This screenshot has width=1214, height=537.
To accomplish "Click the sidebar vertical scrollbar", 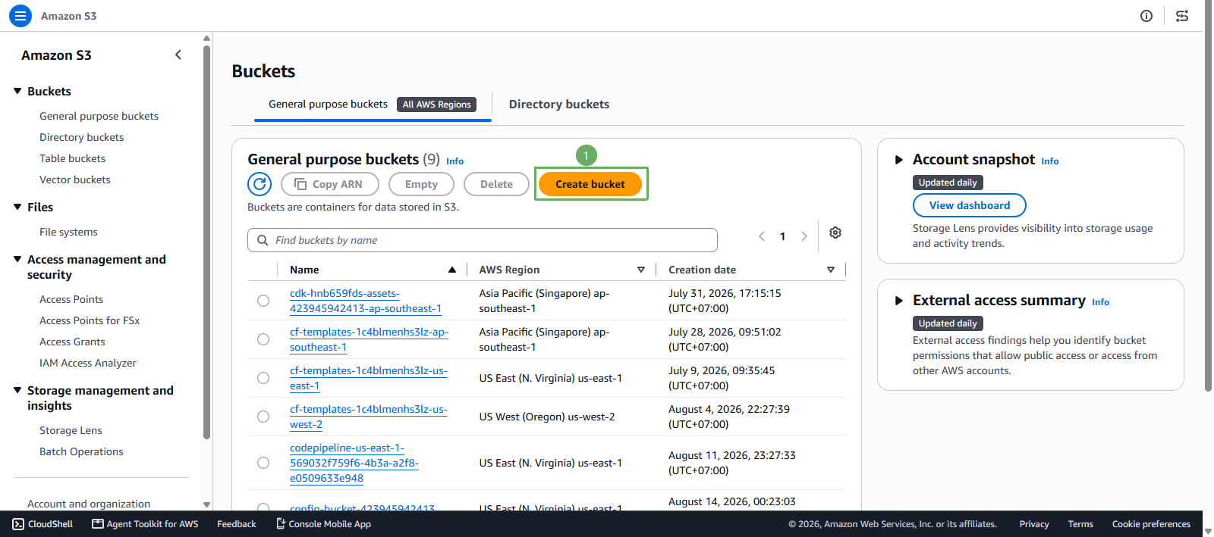I will pos(206,242).
